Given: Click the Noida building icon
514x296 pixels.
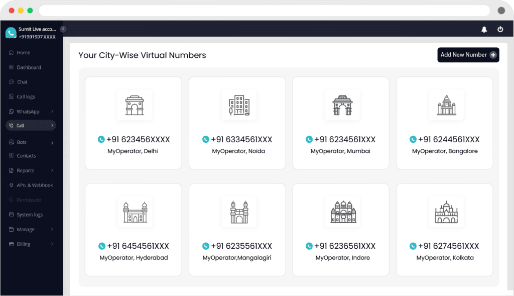Looking at the screenshot, I should 239,106.
